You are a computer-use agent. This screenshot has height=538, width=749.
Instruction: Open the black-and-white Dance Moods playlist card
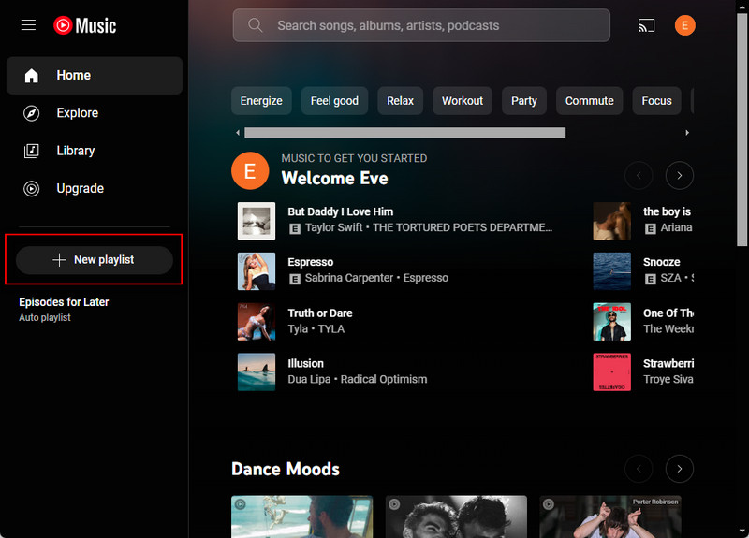click(456, 516)
